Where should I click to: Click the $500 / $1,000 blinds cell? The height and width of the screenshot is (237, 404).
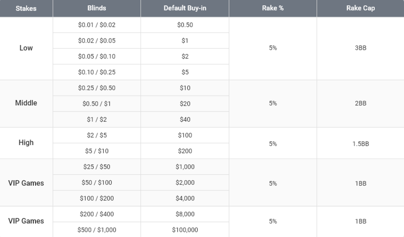97,229
